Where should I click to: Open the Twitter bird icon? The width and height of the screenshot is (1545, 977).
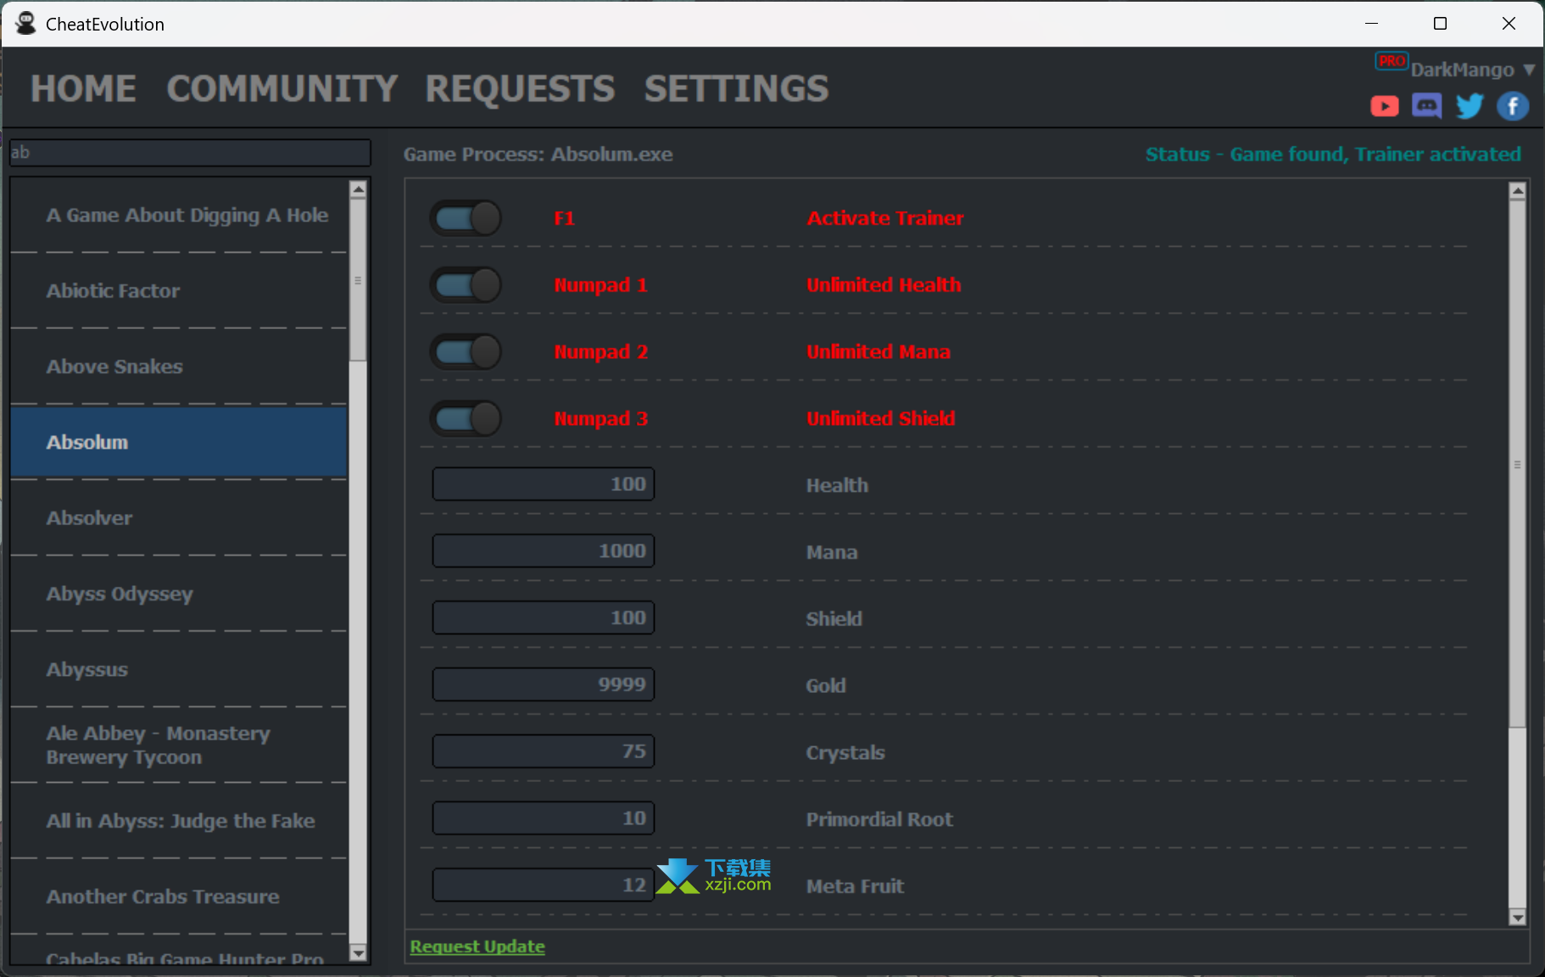(1470, 106)
